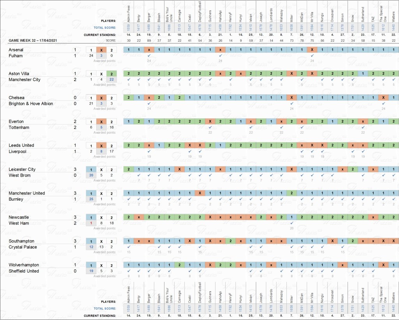
Task: Click DeployFootball's orange X in Manchester United row
Action: (200, 193)
